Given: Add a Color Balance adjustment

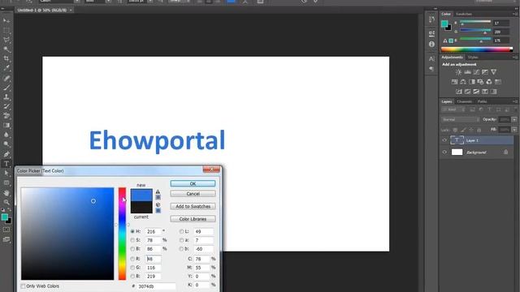Looking at the screenshot, I should coord(463,82).
